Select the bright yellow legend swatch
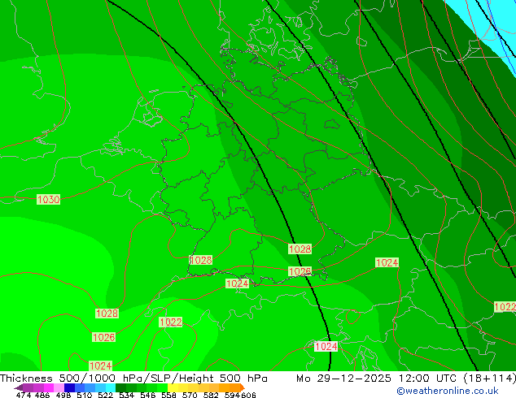The height and width of the screenshot is (398, 516). (173, 387)
